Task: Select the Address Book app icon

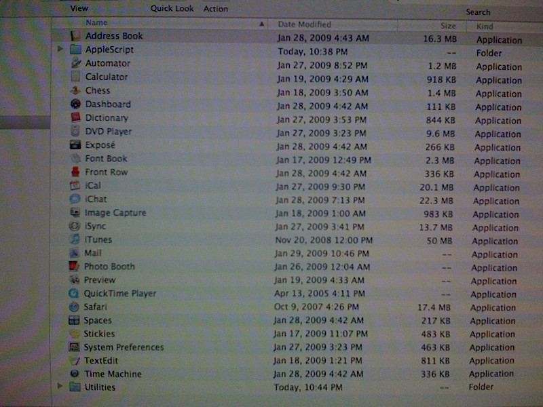Action: click(x=75, y=36)
